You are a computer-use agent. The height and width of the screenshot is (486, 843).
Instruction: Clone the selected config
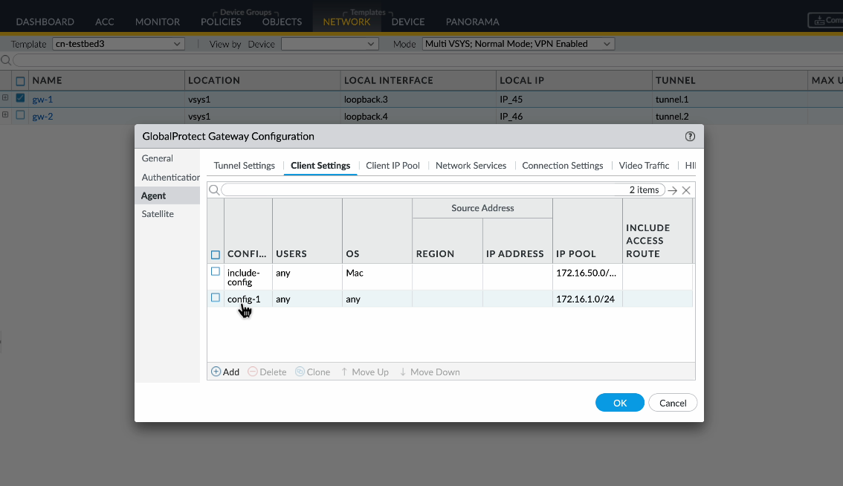312,372
